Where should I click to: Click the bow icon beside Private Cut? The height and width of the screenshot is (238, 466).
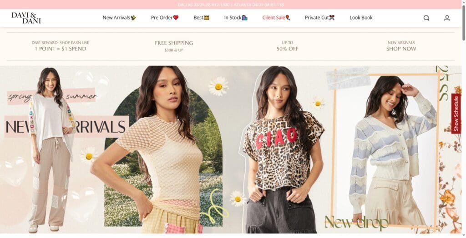(x=332, y=18)
